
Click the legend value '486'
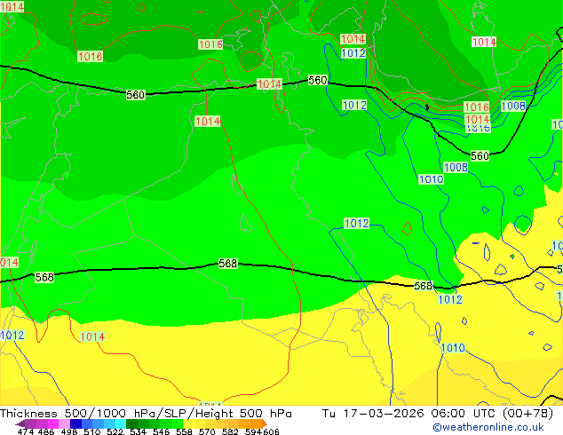pos(46,431)
